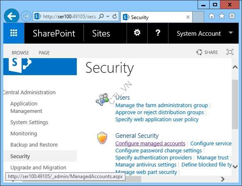Click the Help question mark icon
This screenshot has height=186, width=242.
tap(158, 33)
